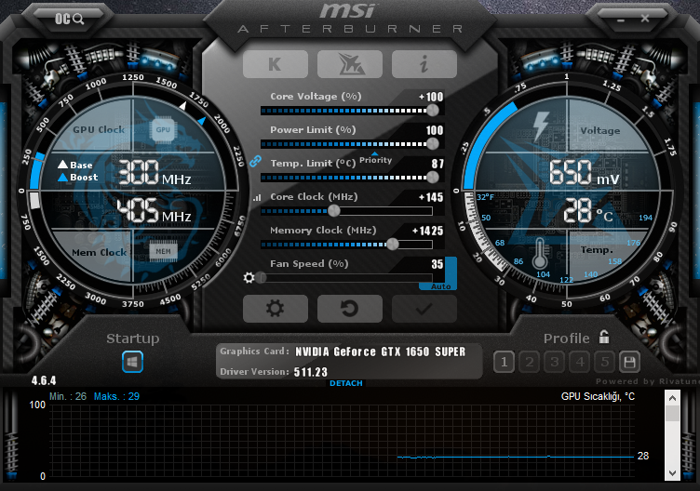Click graph scrollbar down arrow
Image resolution: width=700 pixels, height=491 pixels.
pos(672,473)
